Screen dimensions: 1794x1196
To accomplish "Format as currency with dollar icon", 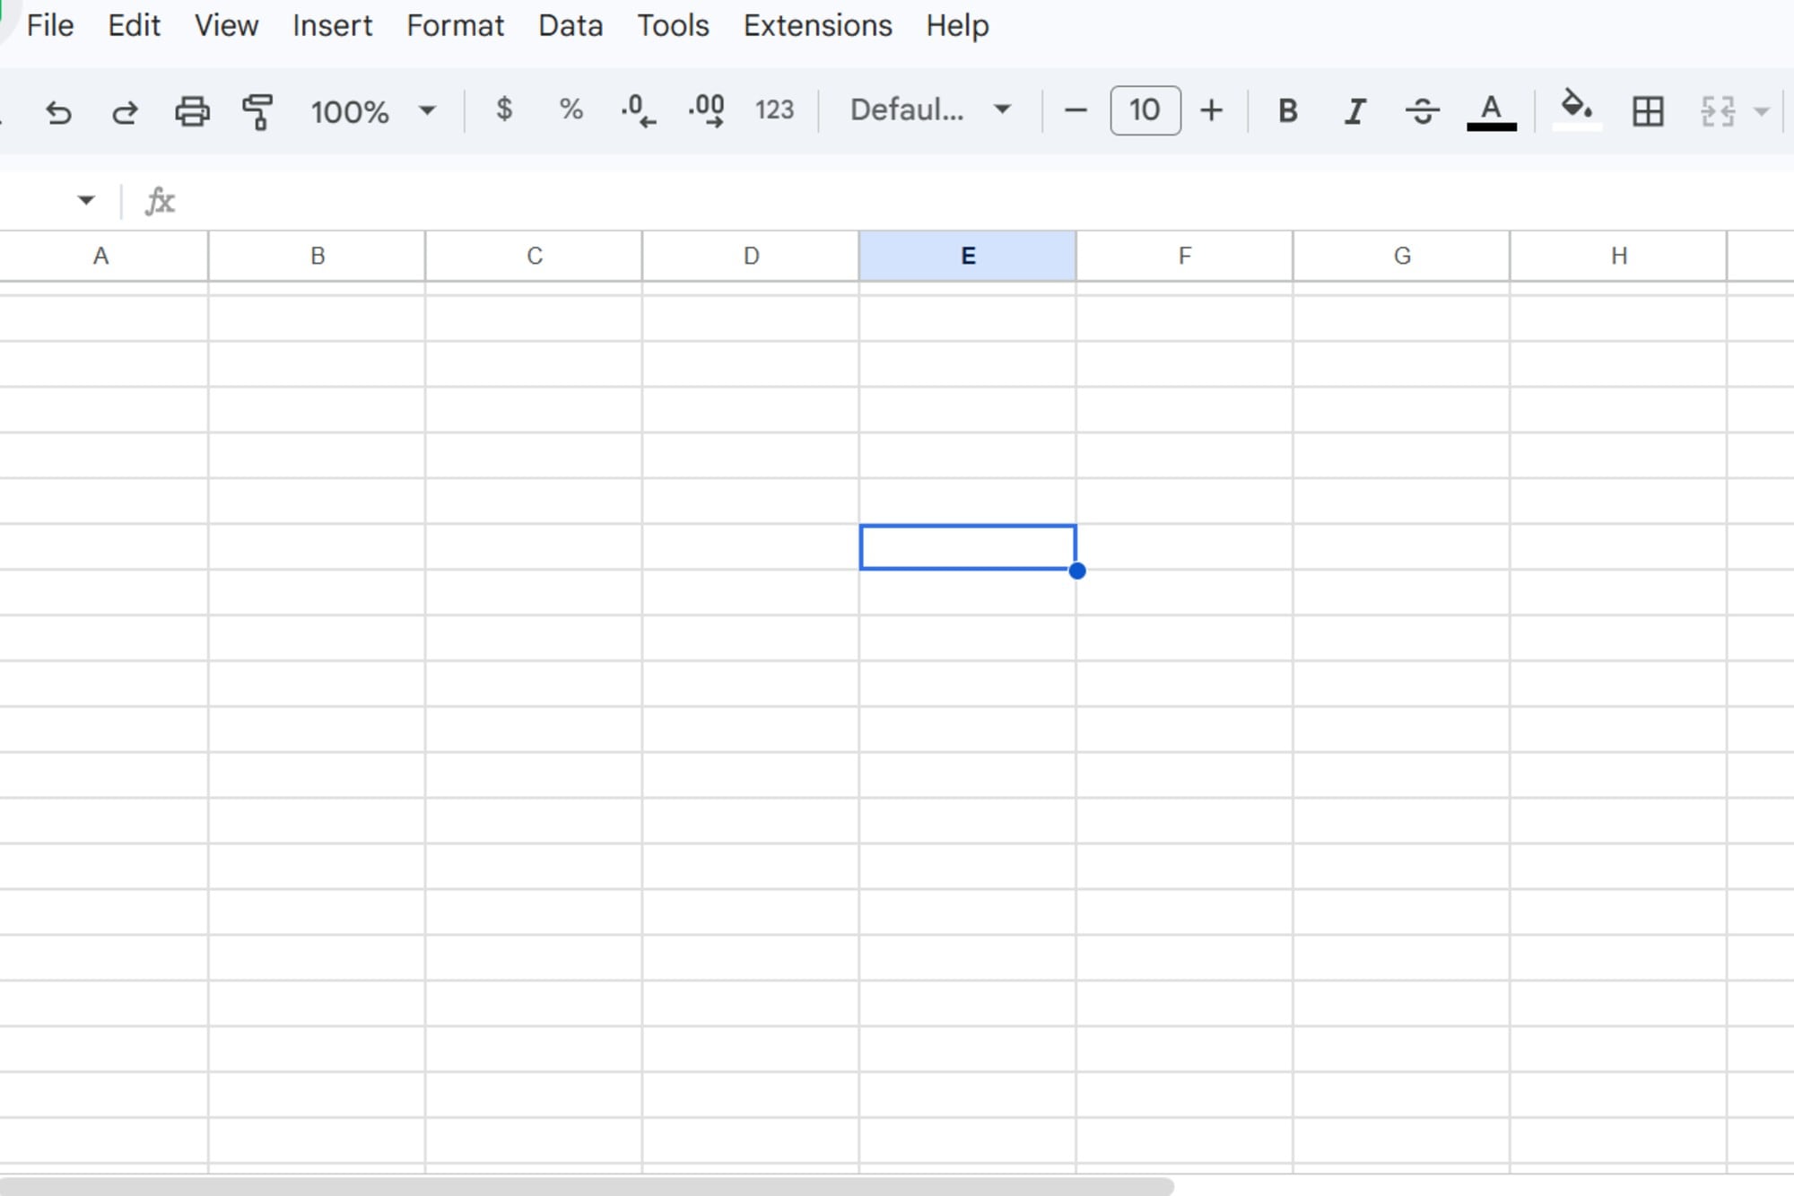I will tap(504, 109).
